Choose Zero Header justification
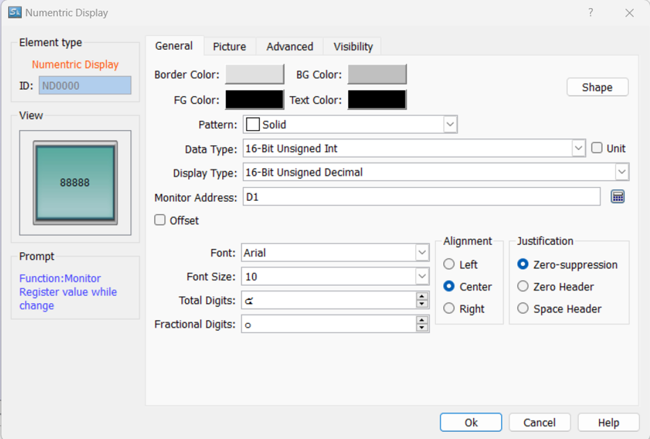 point(523,286)
